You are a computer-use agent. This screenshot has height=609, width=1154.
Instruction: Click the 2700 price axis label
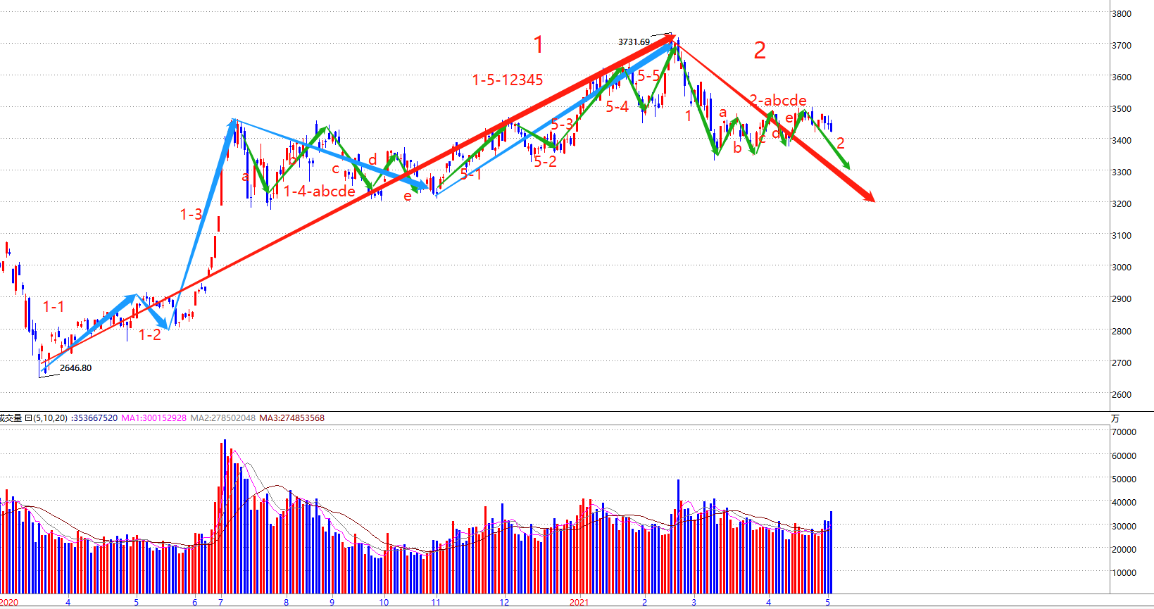(x=1122, y=363)
